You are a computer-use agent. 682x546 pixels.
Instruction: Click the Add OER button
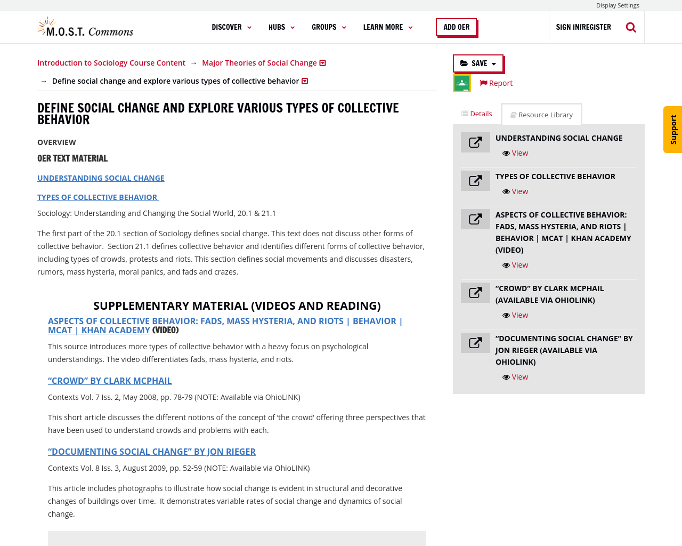click(x=457, y=27)
